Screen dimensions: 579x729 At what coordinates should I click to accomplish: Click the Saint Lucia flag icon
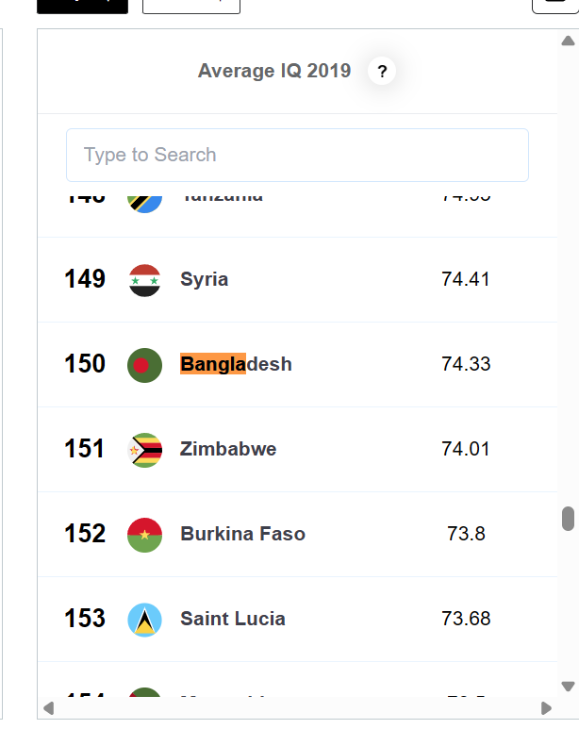coord(144,620)
